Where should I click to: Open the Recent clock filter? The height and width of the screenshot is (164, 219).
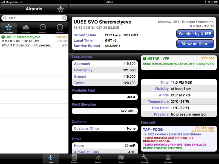[43, 28]
